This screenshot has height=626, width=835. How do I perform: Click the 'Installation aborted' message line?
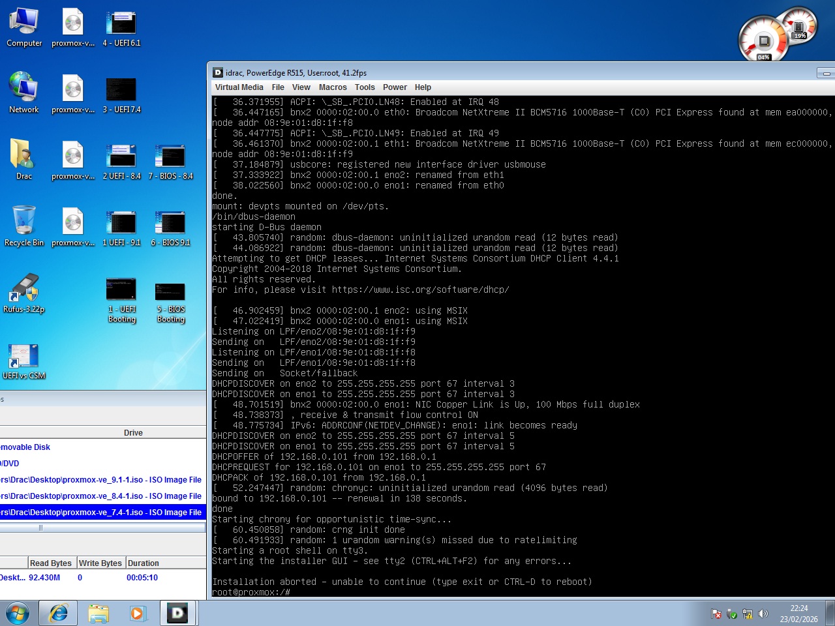tap(402, 582)
